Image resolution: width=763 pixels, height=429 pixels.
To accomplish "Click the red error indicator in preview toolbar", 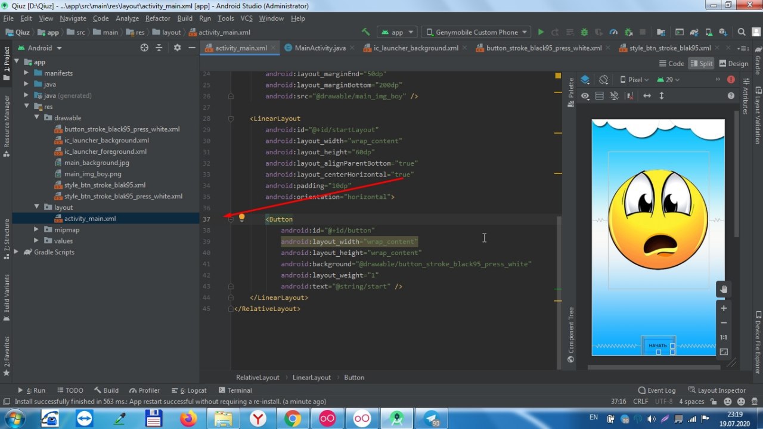I will (731, 79).
